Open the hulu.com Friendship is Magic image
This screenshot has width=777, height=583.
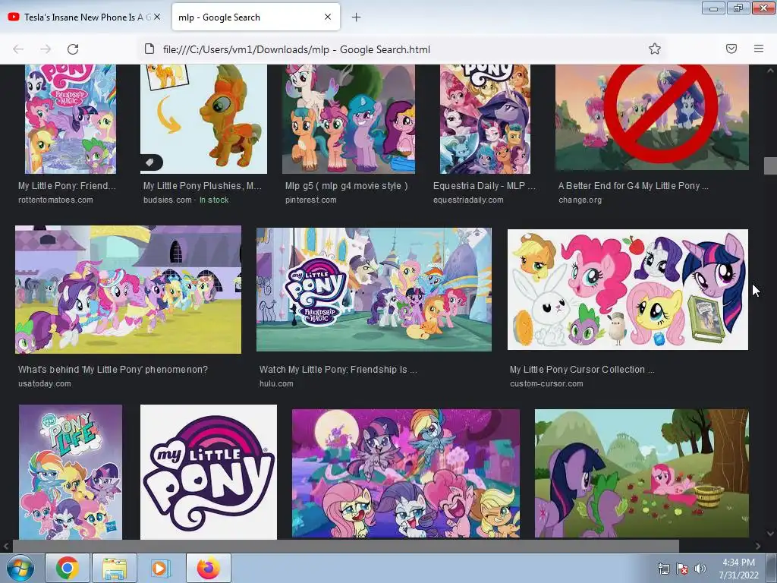coord(374,289)
